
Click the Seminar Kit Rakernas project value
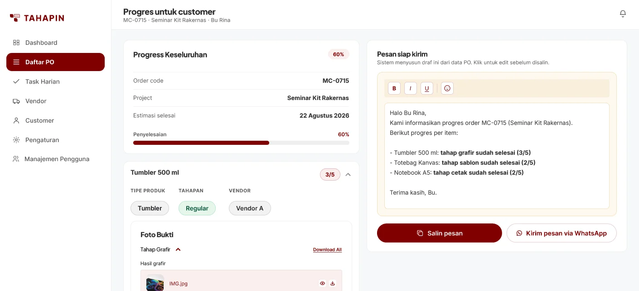(318, 98)
